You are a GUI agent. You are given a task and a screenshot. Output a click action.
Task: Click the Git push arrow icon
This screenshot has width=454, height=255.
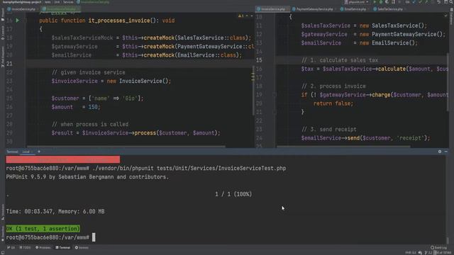click(x=426, y=2)
